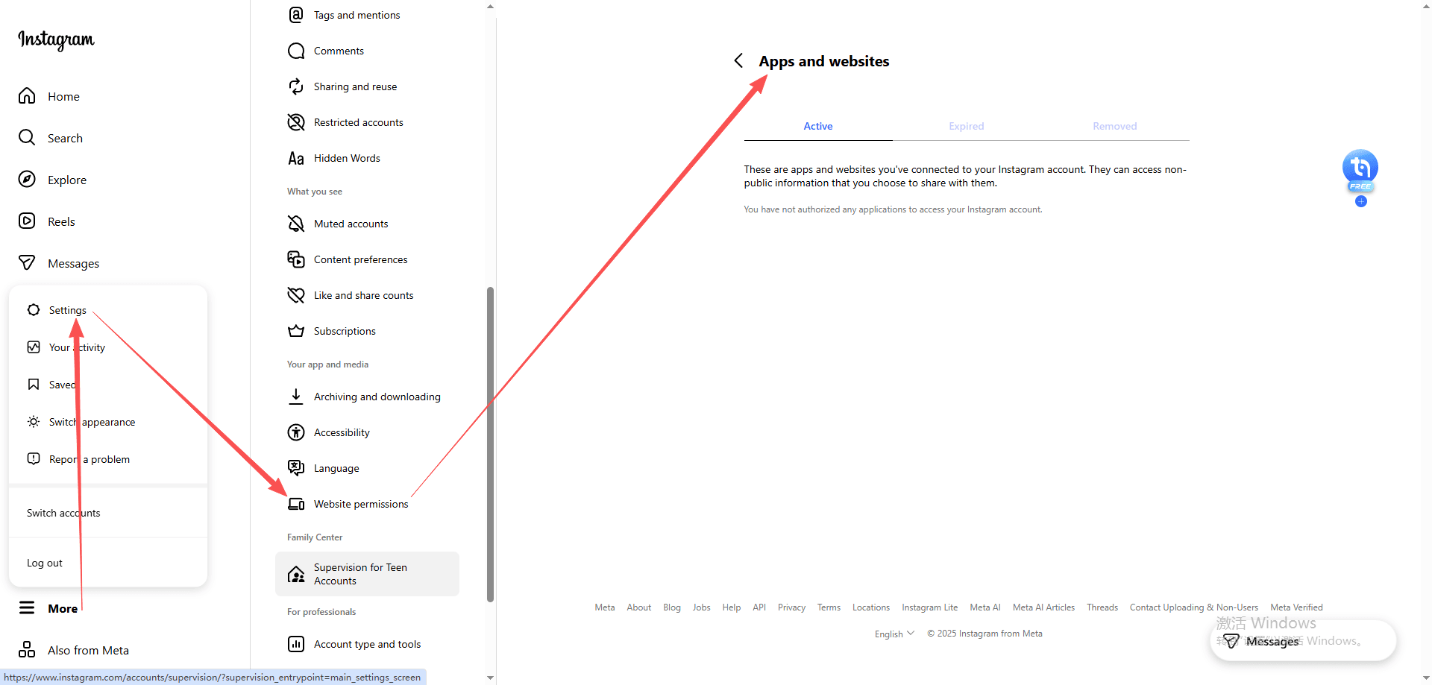Viewport: 1432px width, 685px height.
Task: Click the Also from Meta icon
Action: tap(27, 650)
